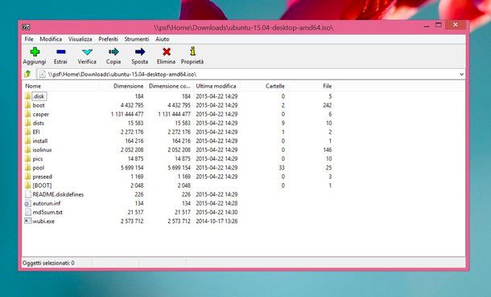Click the Copia double-arrow icon
The image size is (491, 297).
113,52
